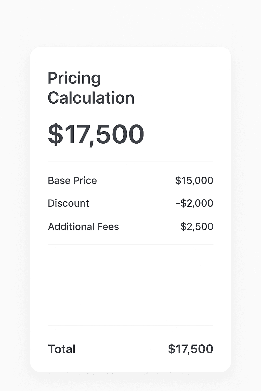Click the $15,000 base price value
The width and height of the screenshot is (261, 391).
pos(194,180)
